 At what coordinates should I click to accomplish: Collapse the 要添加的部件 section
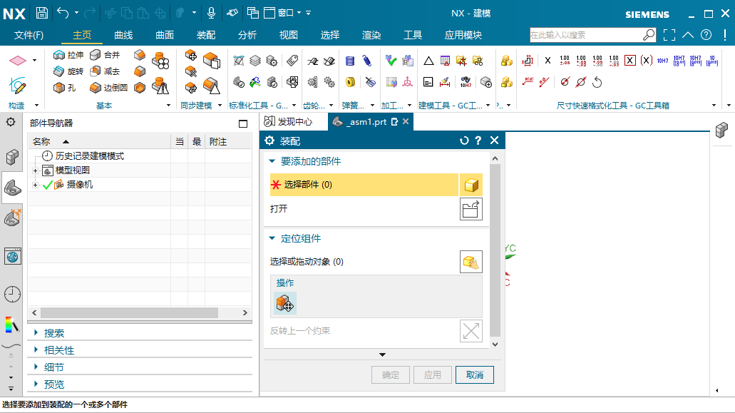coord(272,161)
